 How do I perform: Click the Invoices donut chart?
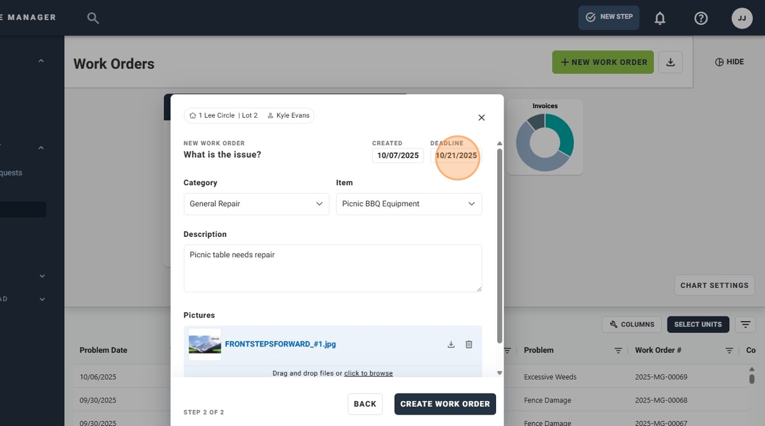coord(544,142)
